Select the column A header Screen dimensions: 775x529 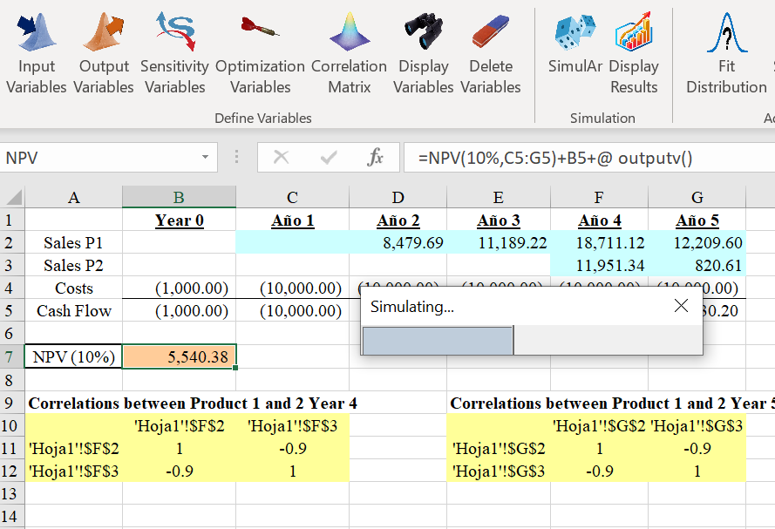73,198
